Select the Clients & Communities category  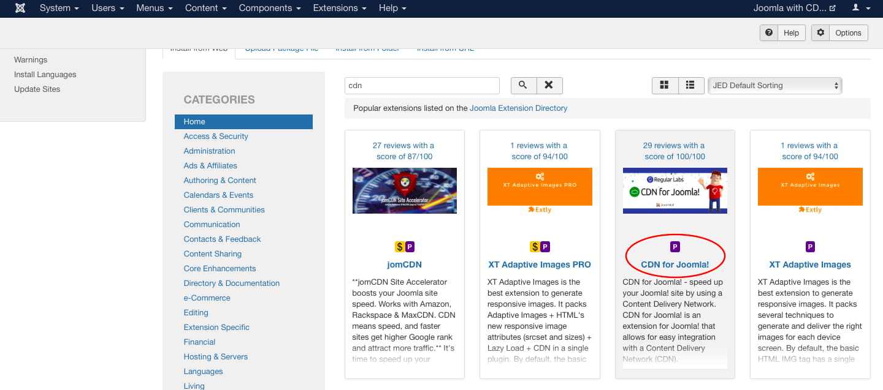[x=224, y=209]
